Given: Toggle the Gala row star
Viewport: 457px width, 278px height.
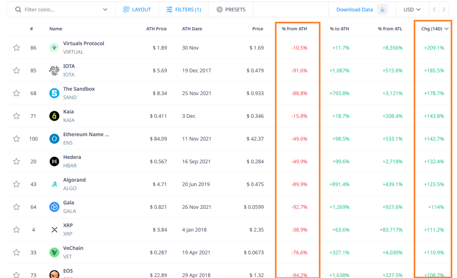Looking at the screenshot, I should point(17,207).
